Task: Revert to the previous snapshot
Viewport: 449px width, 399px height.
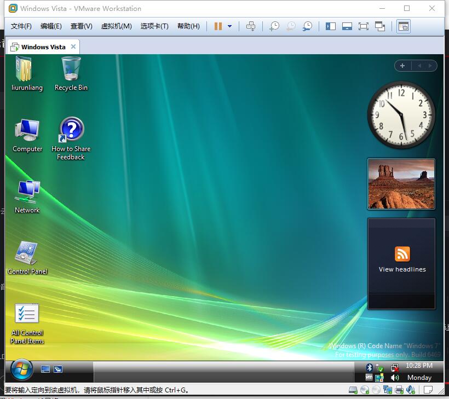Action: pos(291,26)
